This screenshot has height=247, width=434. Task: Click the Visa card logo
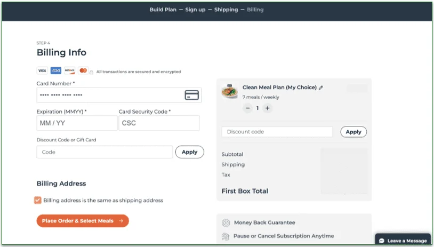click(42, 70)
